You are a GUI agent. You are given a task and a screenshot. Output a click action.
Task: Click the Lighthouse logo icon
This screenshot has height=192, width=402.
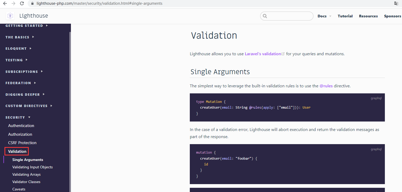(x=10, y=16)
